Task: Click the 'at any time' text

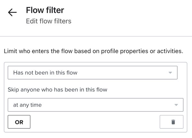Action: point(28,105)
